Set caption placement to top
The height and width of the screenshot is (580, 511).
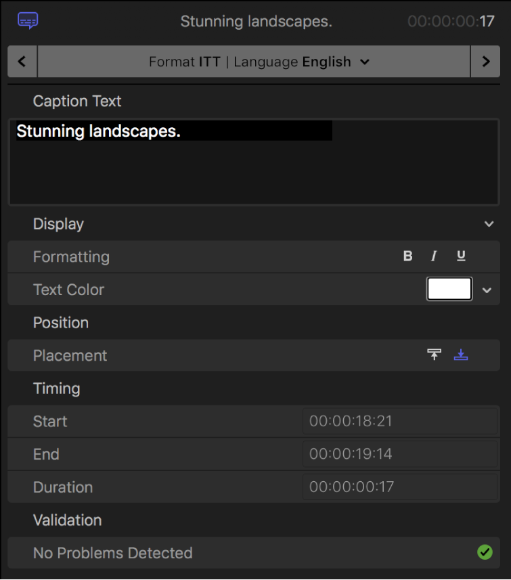pyautogui.click(x=434, y=355)
